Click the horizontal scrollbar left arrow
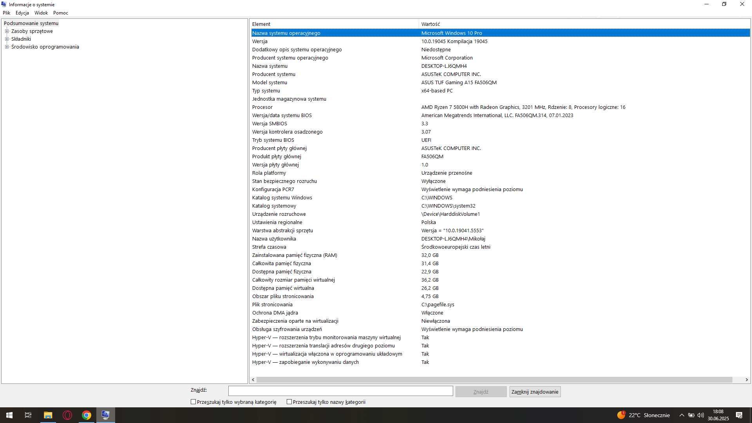 point(253,380)
